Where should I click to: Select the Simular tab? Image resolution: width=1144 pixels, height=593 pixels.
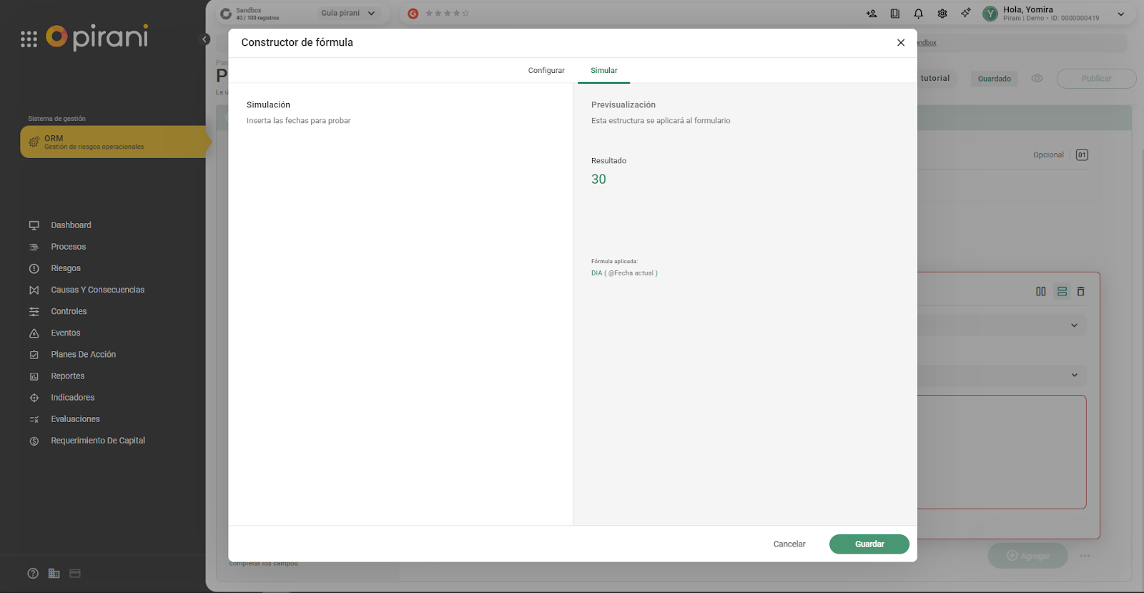click(x=603, y=70)
